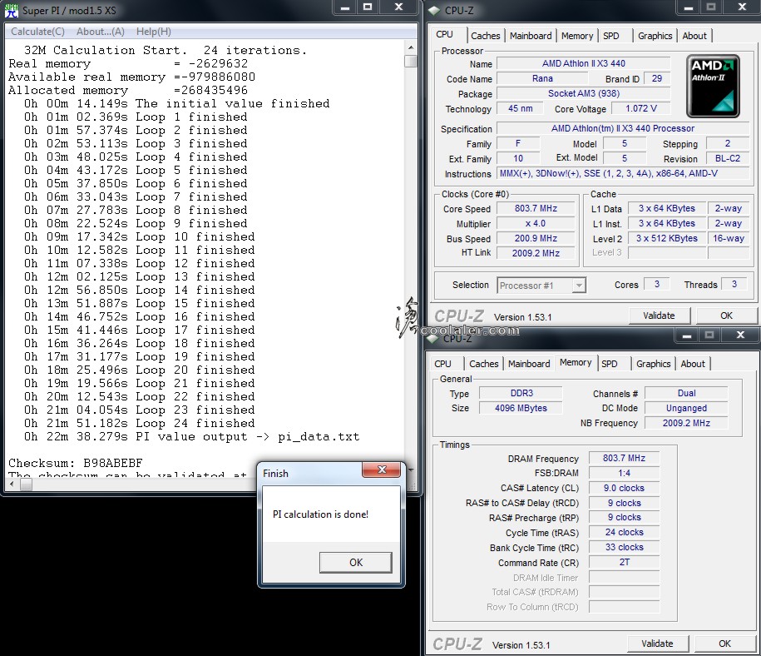
Task: Click the Package value Socket AM3 (938)
Action: pyautogui.click(x=583, y=94)
